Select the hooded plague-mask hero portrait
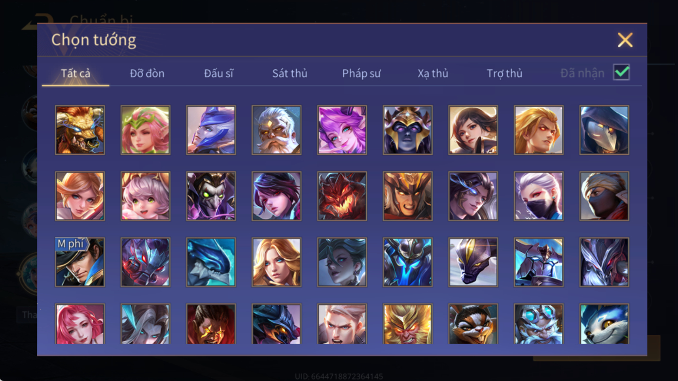The image size is (678, 381). coord(604,130)
